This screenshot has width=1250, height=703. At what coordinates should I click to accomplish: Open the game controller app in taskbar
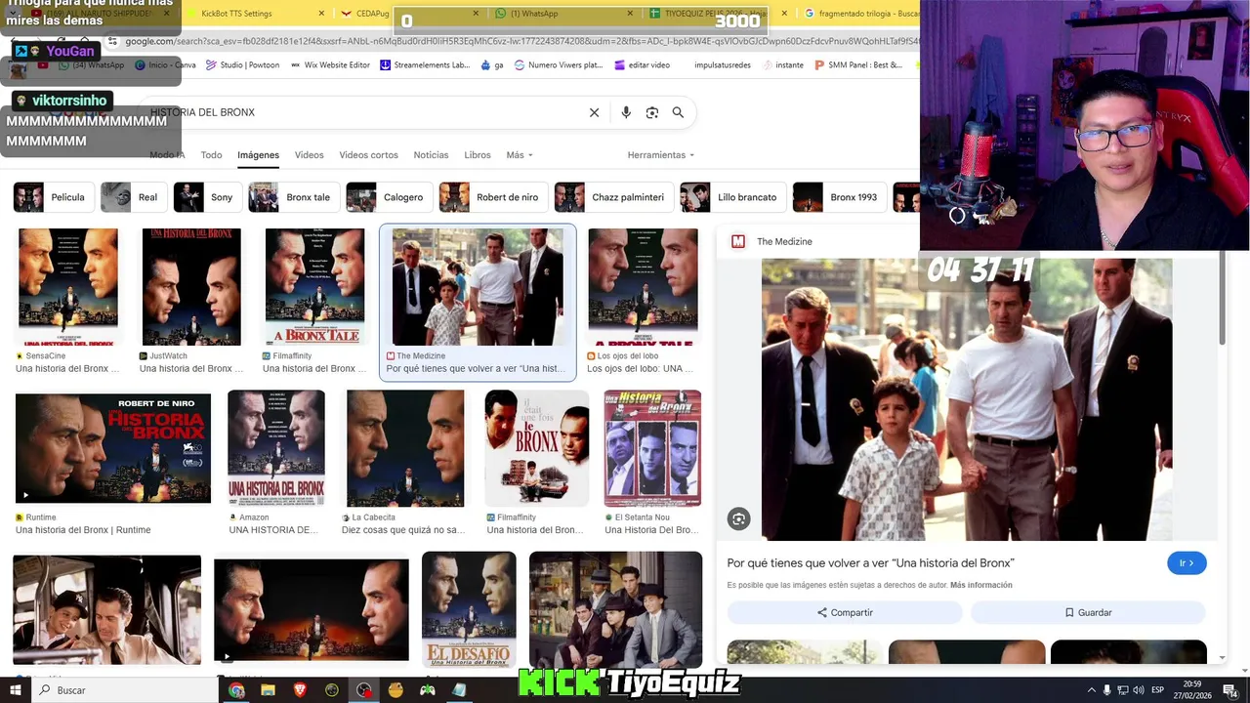428,690
